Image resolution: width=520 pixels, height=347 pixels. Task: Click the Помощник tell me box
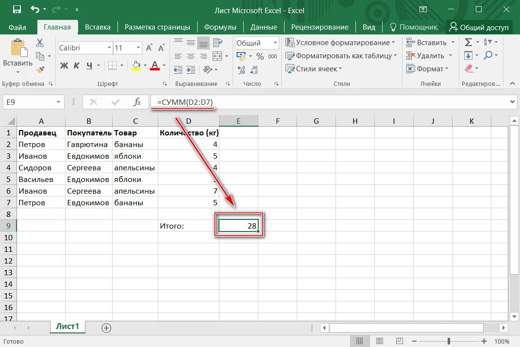point(414,27)
